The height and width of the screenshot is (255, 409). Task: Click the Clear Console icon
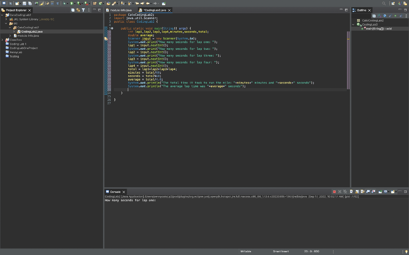351,192
